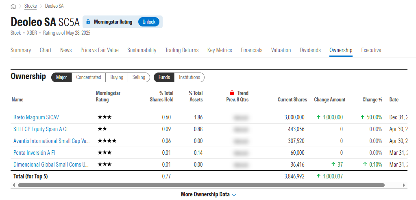Click the blurred trend chart for Rreto Magnum
416x200 pixels.
242,117
